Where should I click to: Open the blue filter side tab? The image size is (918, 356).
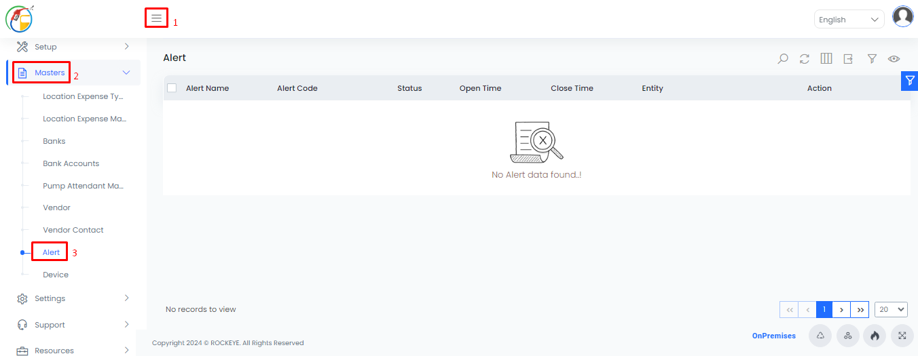(x=909, y=80)
